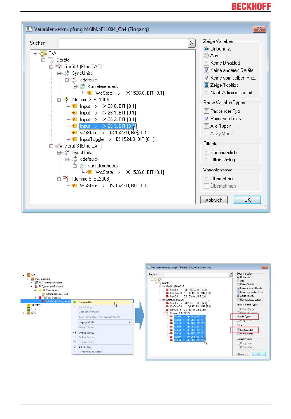Click the Klemme 2 (EL1004) terminal icon
Image resolution: width=291 pixels, height=419 pixels.
(66, 100)
